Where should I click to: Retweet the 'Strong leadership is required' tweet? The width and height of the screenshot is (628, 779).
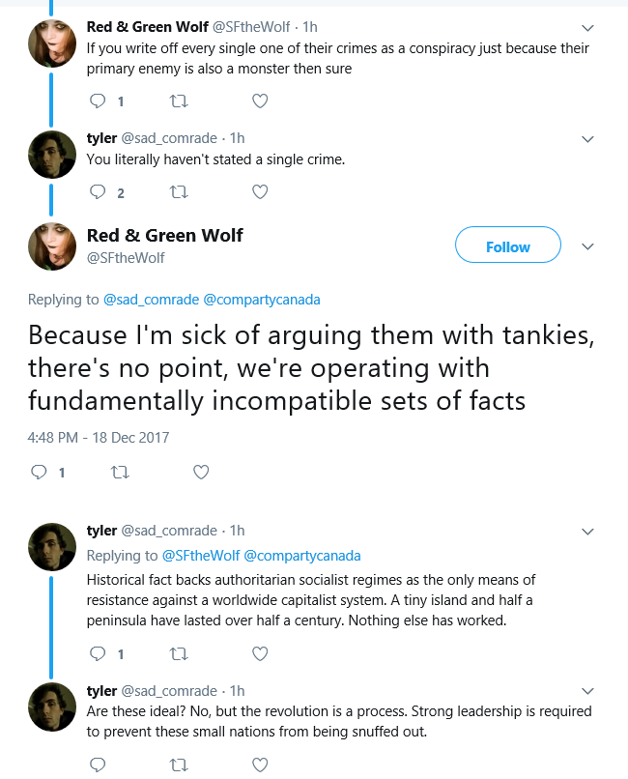click(x=179, y=765)
